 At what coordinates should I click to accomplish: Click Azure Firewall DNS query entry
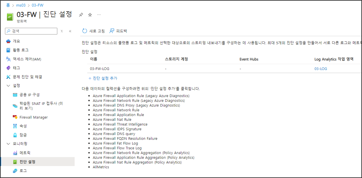(114, 134)
